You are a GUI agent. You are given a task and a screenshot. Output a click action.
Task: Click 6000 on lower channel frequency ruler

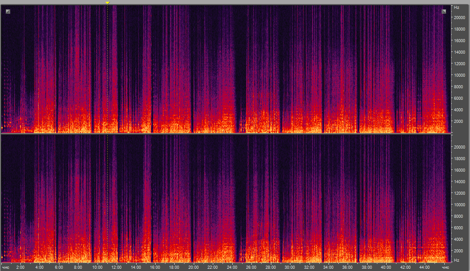coord(458,228)
